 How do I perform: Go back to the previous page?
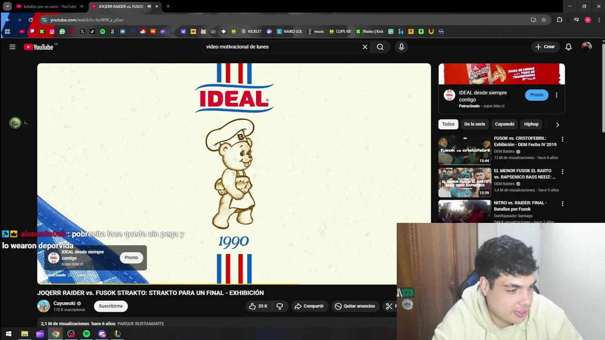click(8, 20)
